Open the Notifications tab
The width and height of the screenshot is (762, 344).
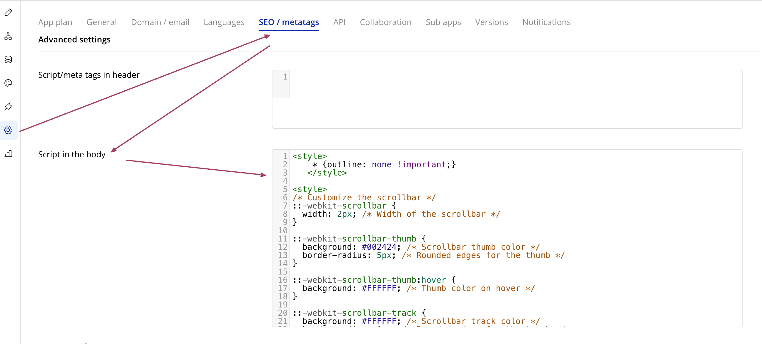[546, 22]
